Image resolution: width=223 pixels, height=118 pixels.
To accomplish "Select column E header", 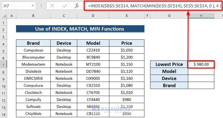I will pyautogui.click(x=127, y=16).
